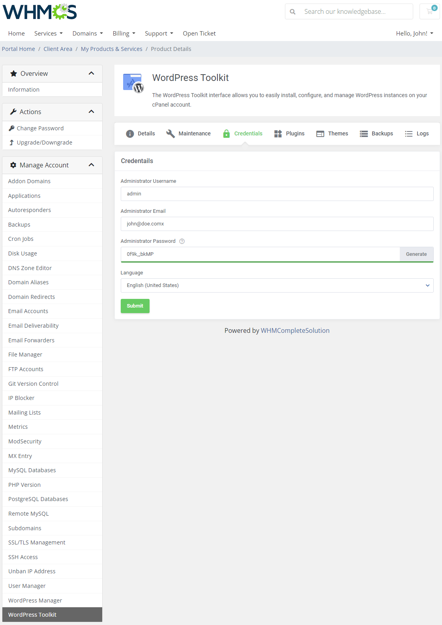Click the Credentials padlock icon
The height and width of the screenshot is (625, 442).
(226, 133)
